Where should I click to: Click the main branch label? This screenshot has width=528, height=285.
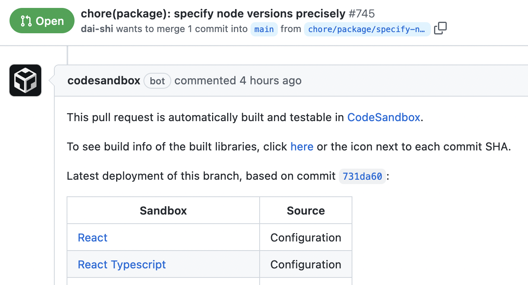[x=264, y=29]
